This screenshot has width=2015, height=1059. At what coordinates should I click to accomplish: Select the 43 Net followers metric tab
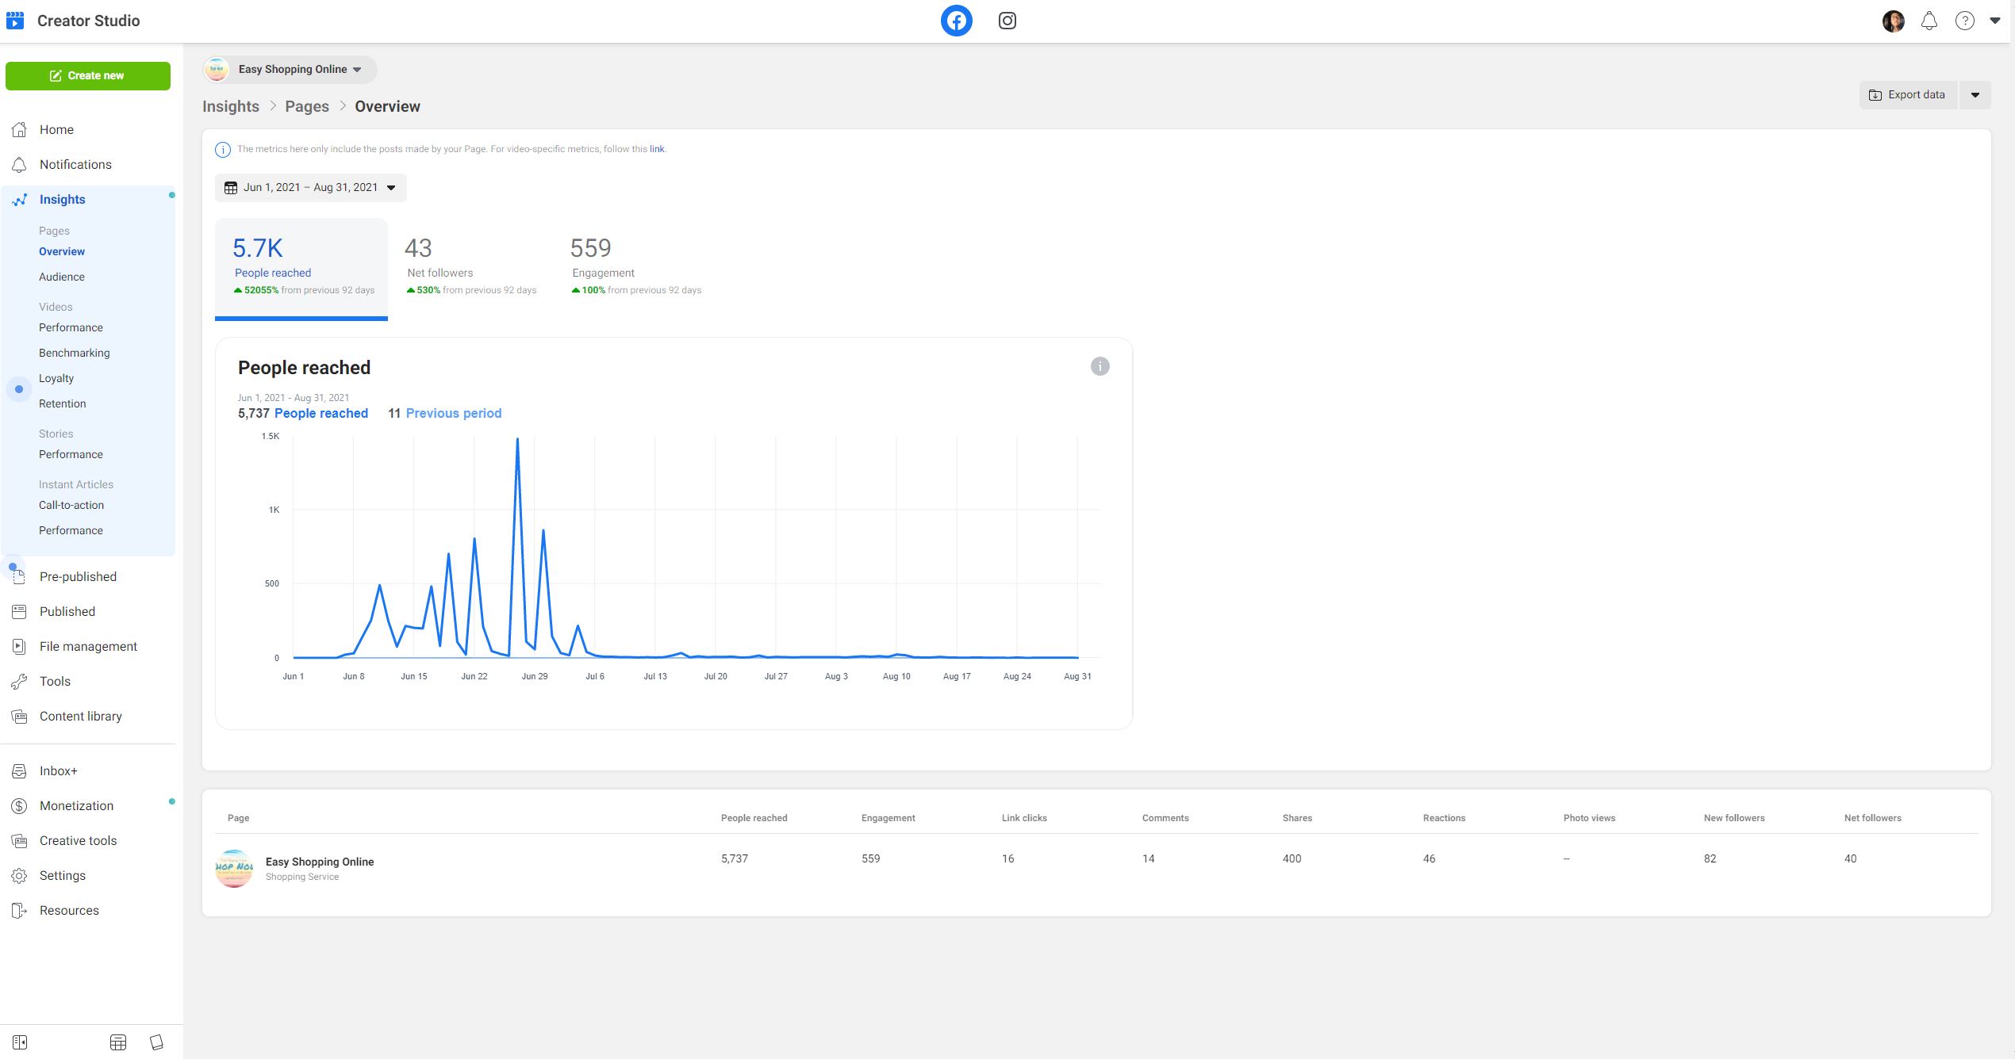(471, 269)
